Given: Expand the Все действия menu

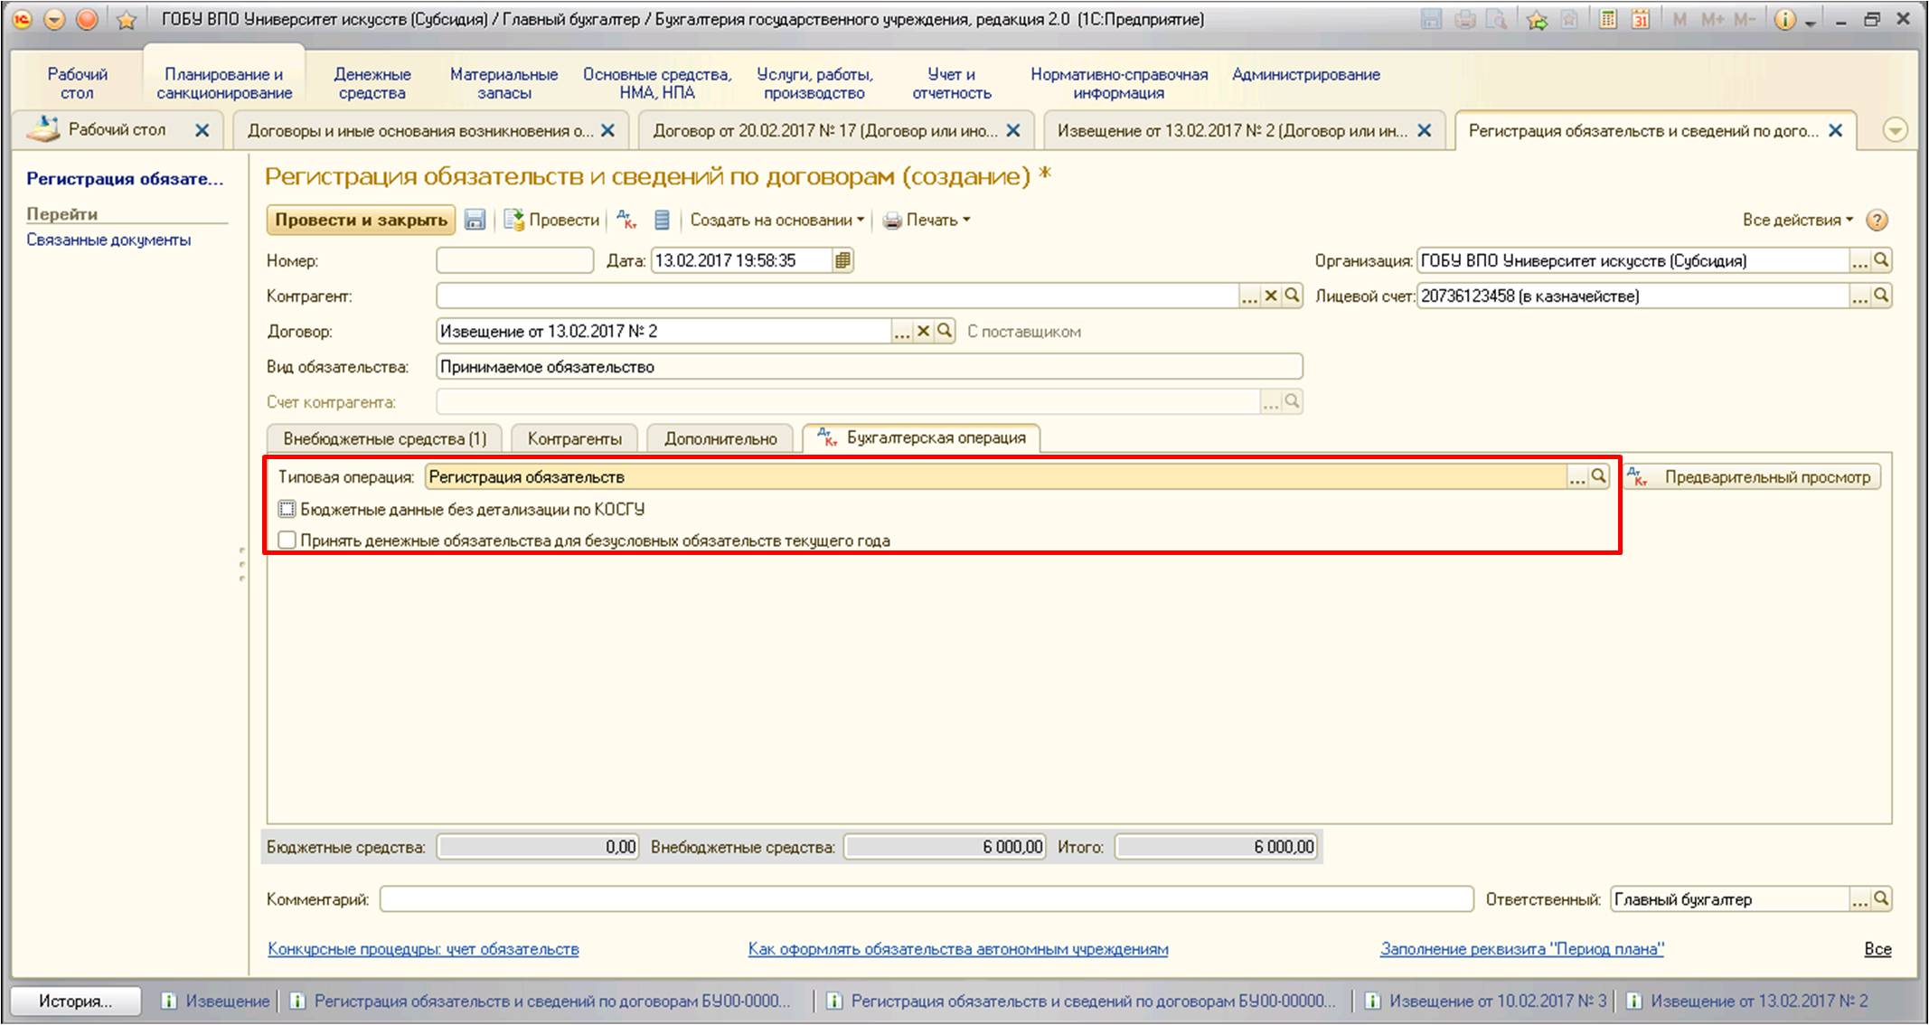Looking at the screenshot, I should click(x=1798, y=220).
